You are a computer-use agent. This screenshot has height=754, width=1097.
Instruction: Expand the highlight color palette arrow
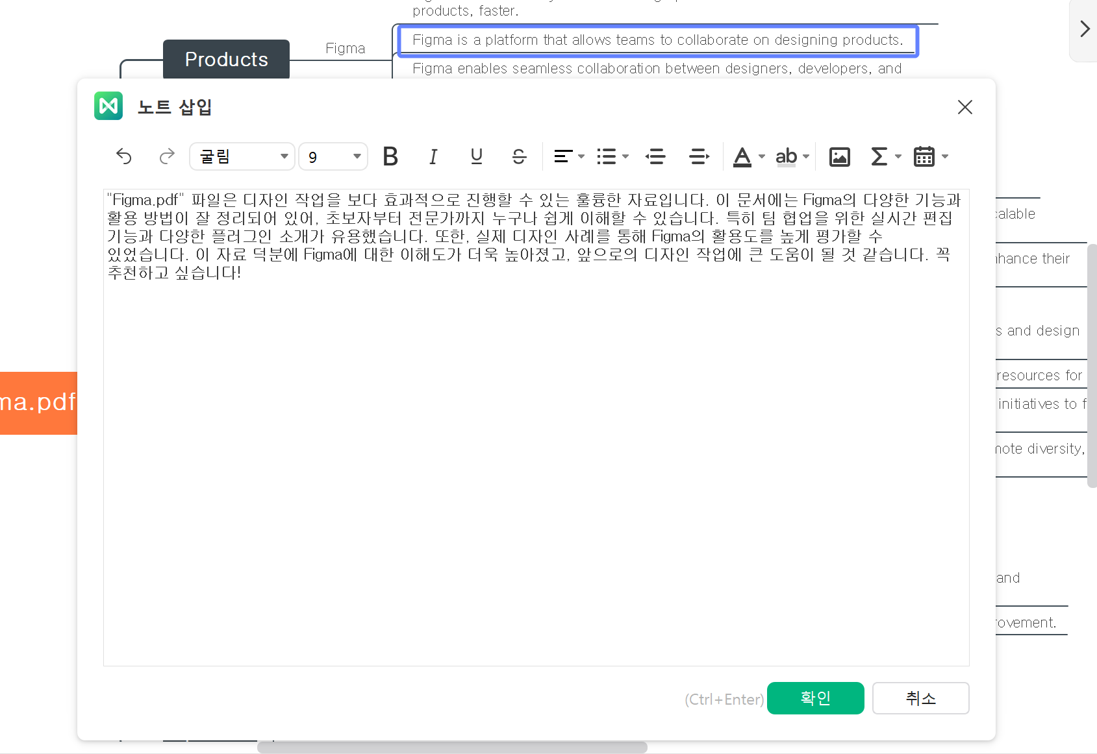pyautogui.click(x=806, y=156)
